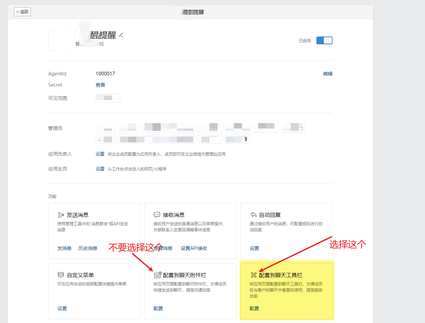Click the 自动回复 card title
425x323 pixels.
click(270, 215)
